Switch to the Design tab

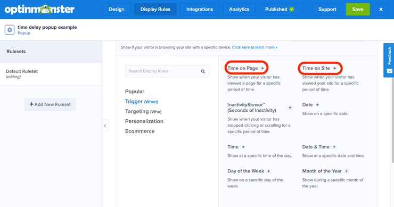pos(117,9)
